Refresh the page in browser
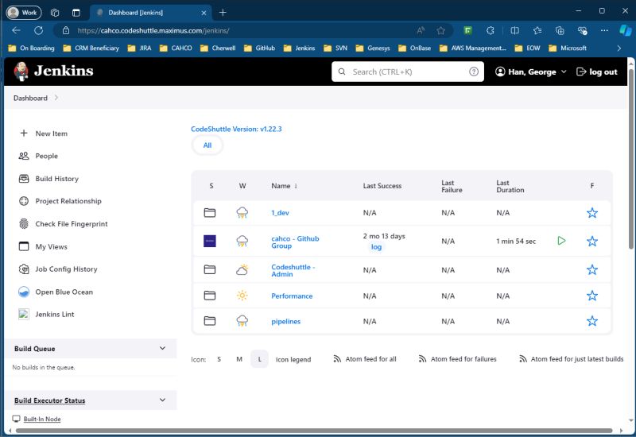This screenshot has height=437, width=636. [x=38, y=30]
